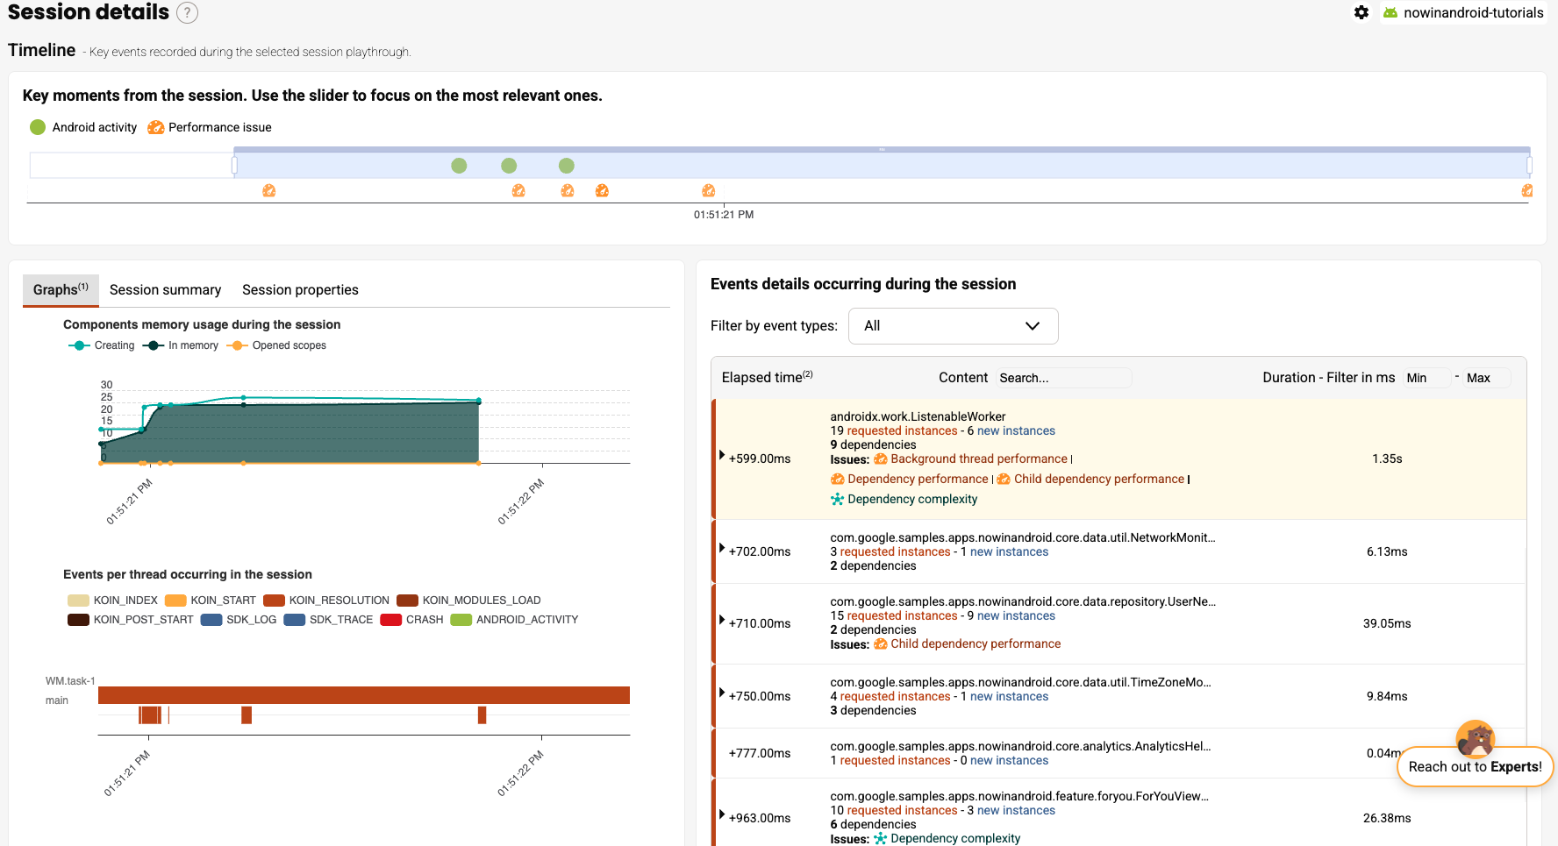Click the Dependency complexity icon in ListenableWorker row
Screen dimensions: 1558x846
click(837, 499)
